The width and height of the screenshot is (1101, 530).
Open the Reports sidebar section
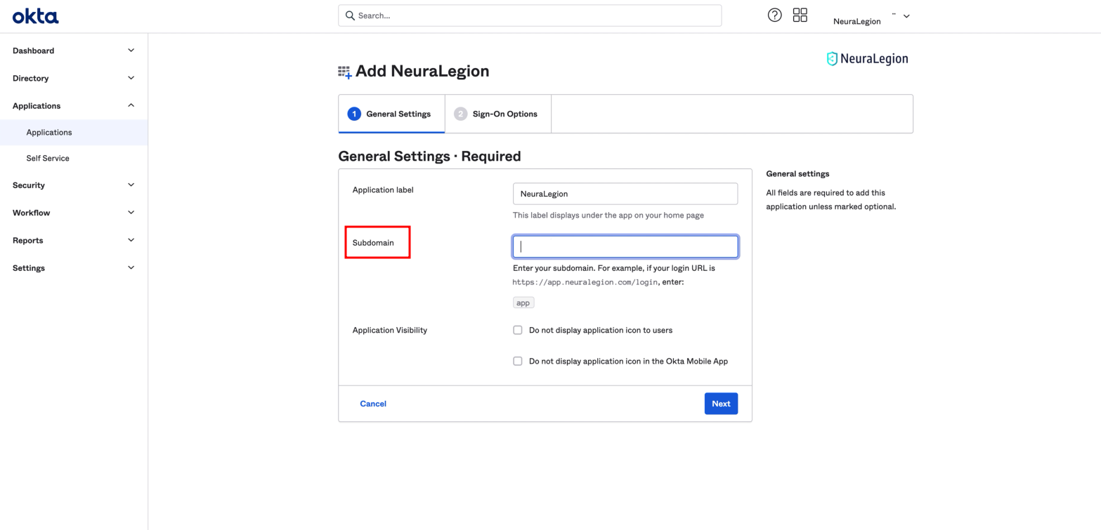pyautogui.click(x=74, y=240)
